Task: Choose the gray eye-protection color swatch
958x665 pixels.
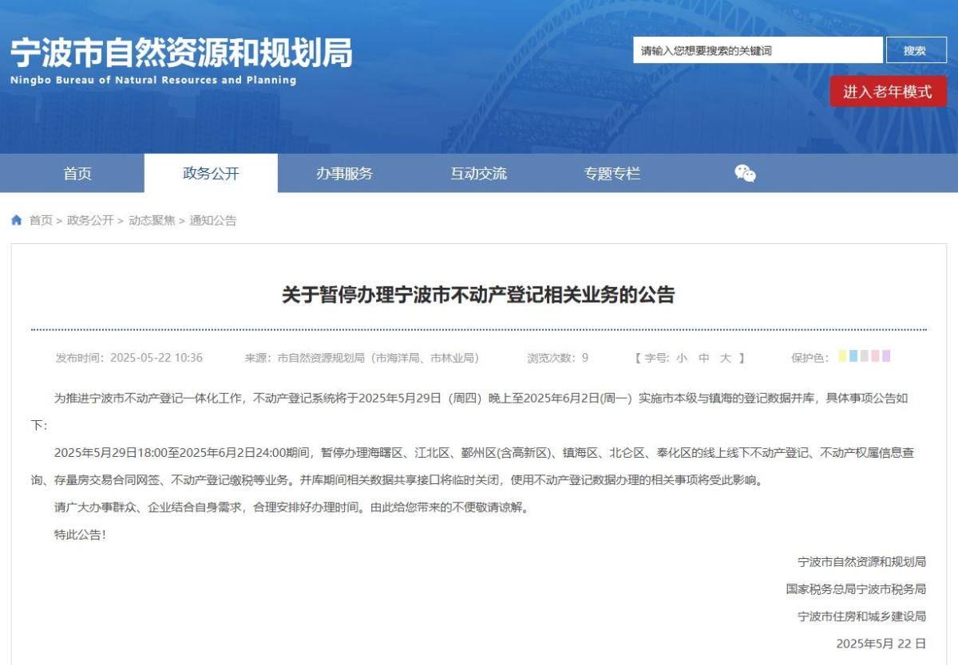Action: click(x=865, y=356)
